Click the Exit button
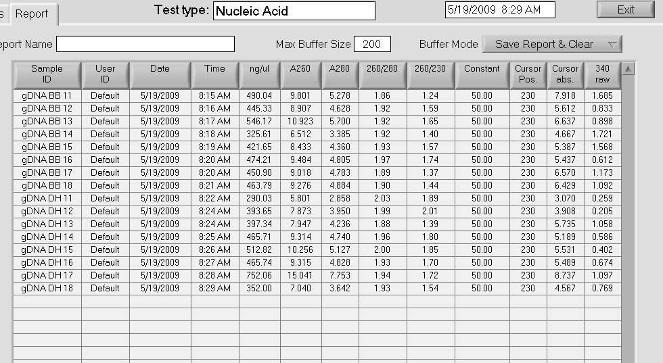The height and width of the screenshot is (363, 663). coord(626,9)
